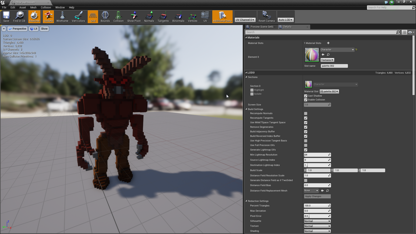Open viewport options arrow dropdown

(x=4, y=29)
